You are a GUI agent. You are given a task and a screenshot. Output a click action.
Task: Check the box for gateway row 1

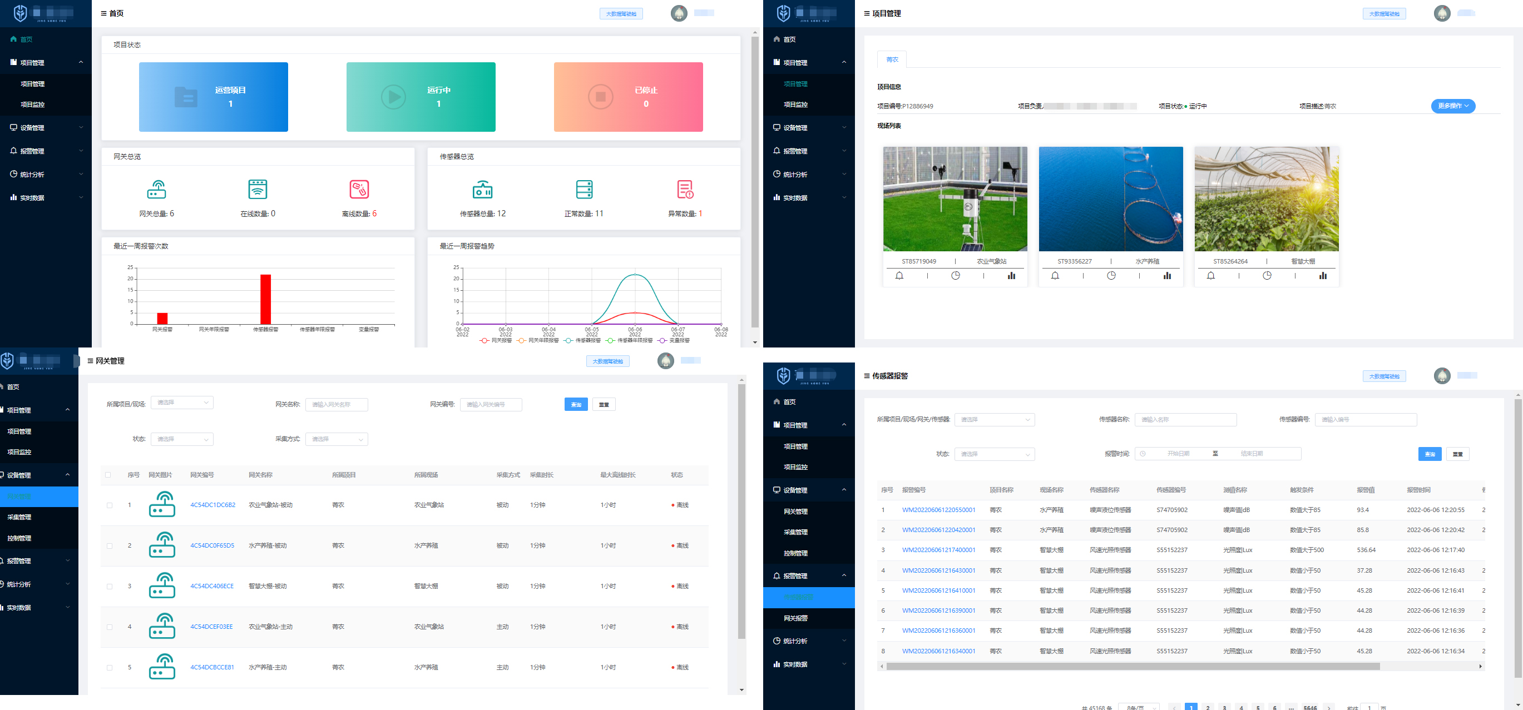click(x=110, y=505)
